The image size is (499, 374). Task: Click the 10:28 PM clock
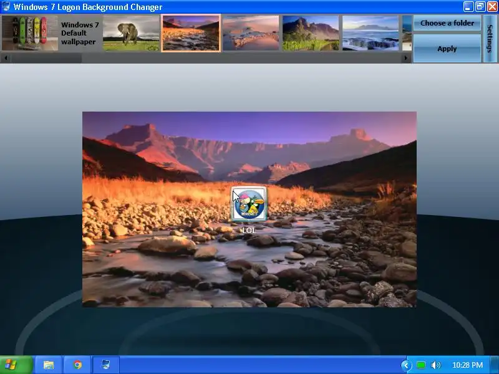pos(467,365)
